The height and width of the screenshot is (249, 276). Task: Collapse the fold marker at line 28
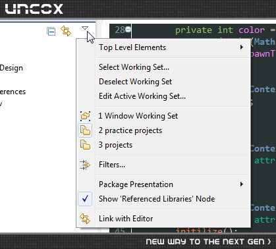pyautogui.click(x=128, y=29)
